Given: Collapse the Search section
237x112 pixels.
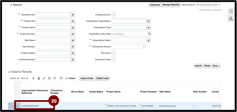Looking at the screenshot, I should [11, 5].
